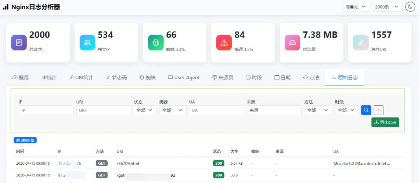Click the green spider bug icon
420x183 pixels.
pos(156,42)
